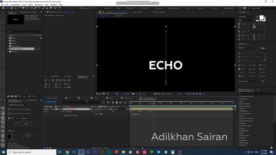Expand the Tutorial folder in Project panel
The width and height of the screenshot is (276, 155).
[x=8, y=52]
